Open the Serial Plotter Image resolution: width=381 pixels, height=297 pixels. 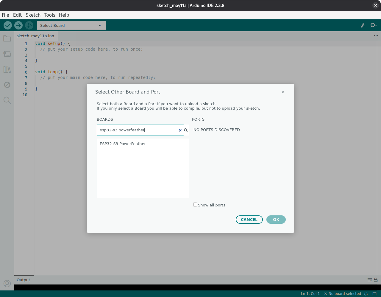click(x=363, y=25)
